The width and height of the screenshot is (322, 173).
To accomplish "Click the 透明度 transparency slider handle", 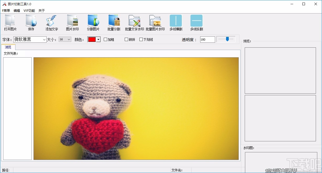I will (227, 39).
